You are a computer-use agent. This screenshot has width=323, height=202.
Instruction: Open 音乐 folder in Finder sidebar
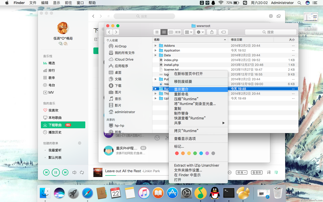(x=118, y=99)
